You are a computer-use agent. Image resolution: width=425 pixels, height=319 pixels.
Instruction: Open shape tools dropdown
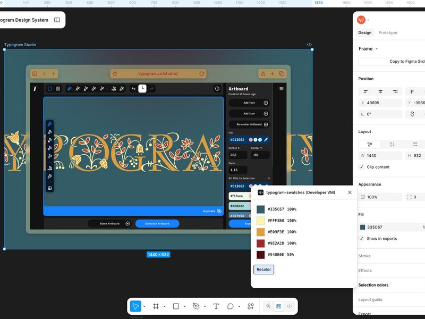(x=184, y=307)
